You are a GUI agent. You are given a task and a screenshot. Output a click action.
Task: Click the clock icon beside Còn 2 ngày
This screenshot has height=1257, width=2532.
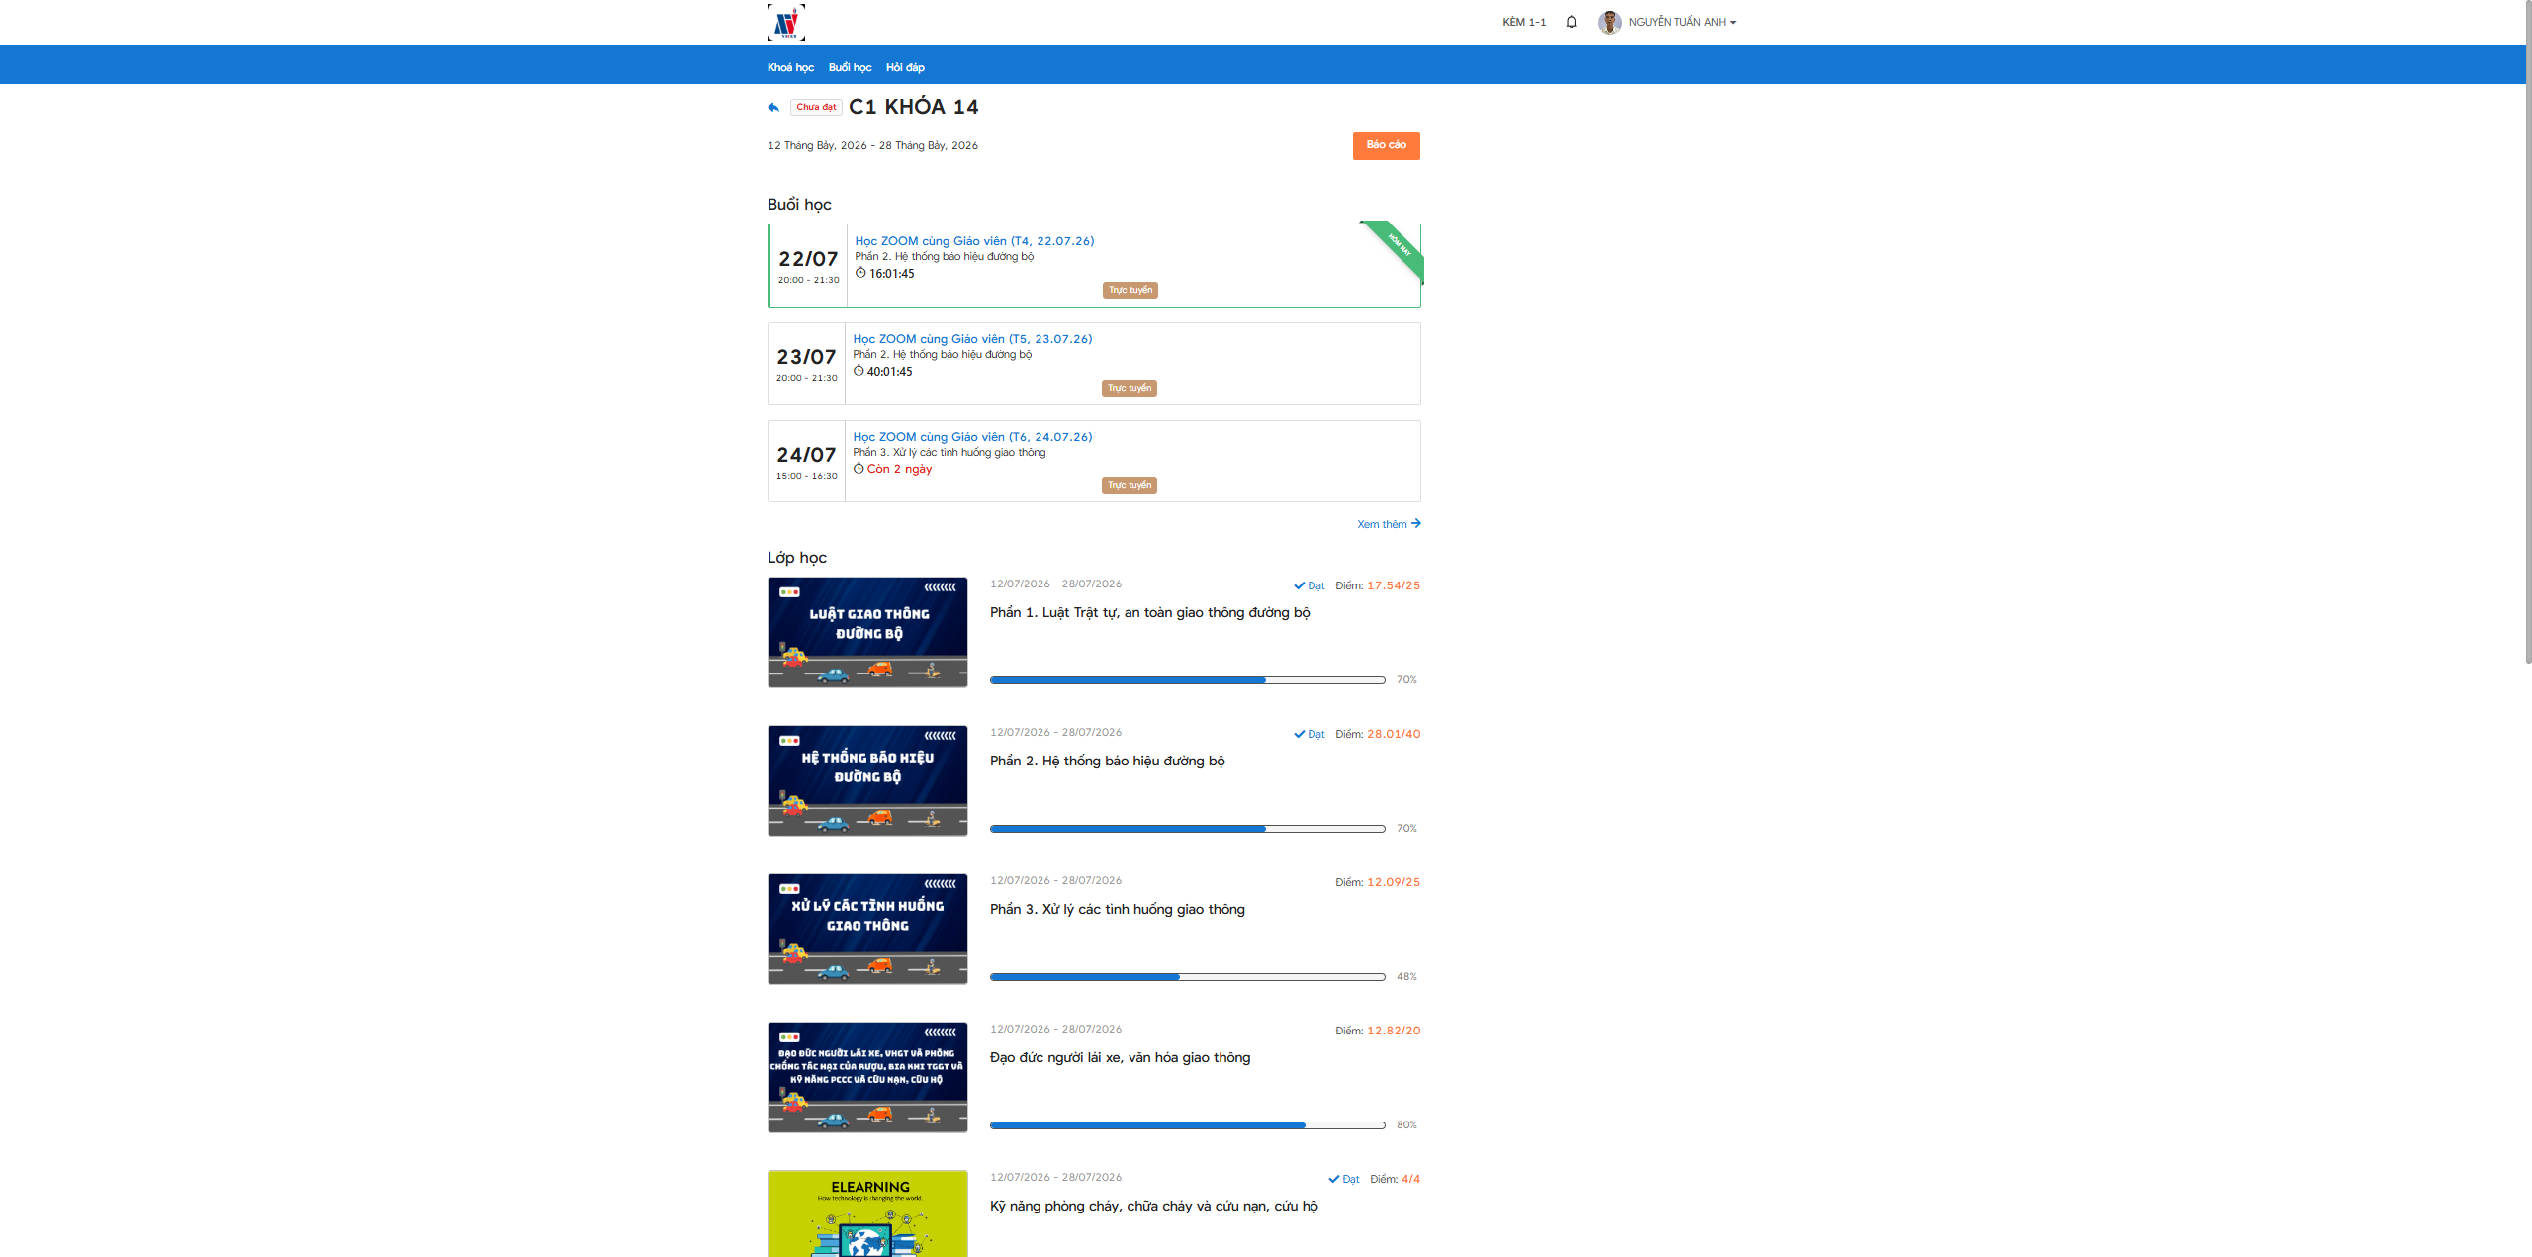point(859,469)
